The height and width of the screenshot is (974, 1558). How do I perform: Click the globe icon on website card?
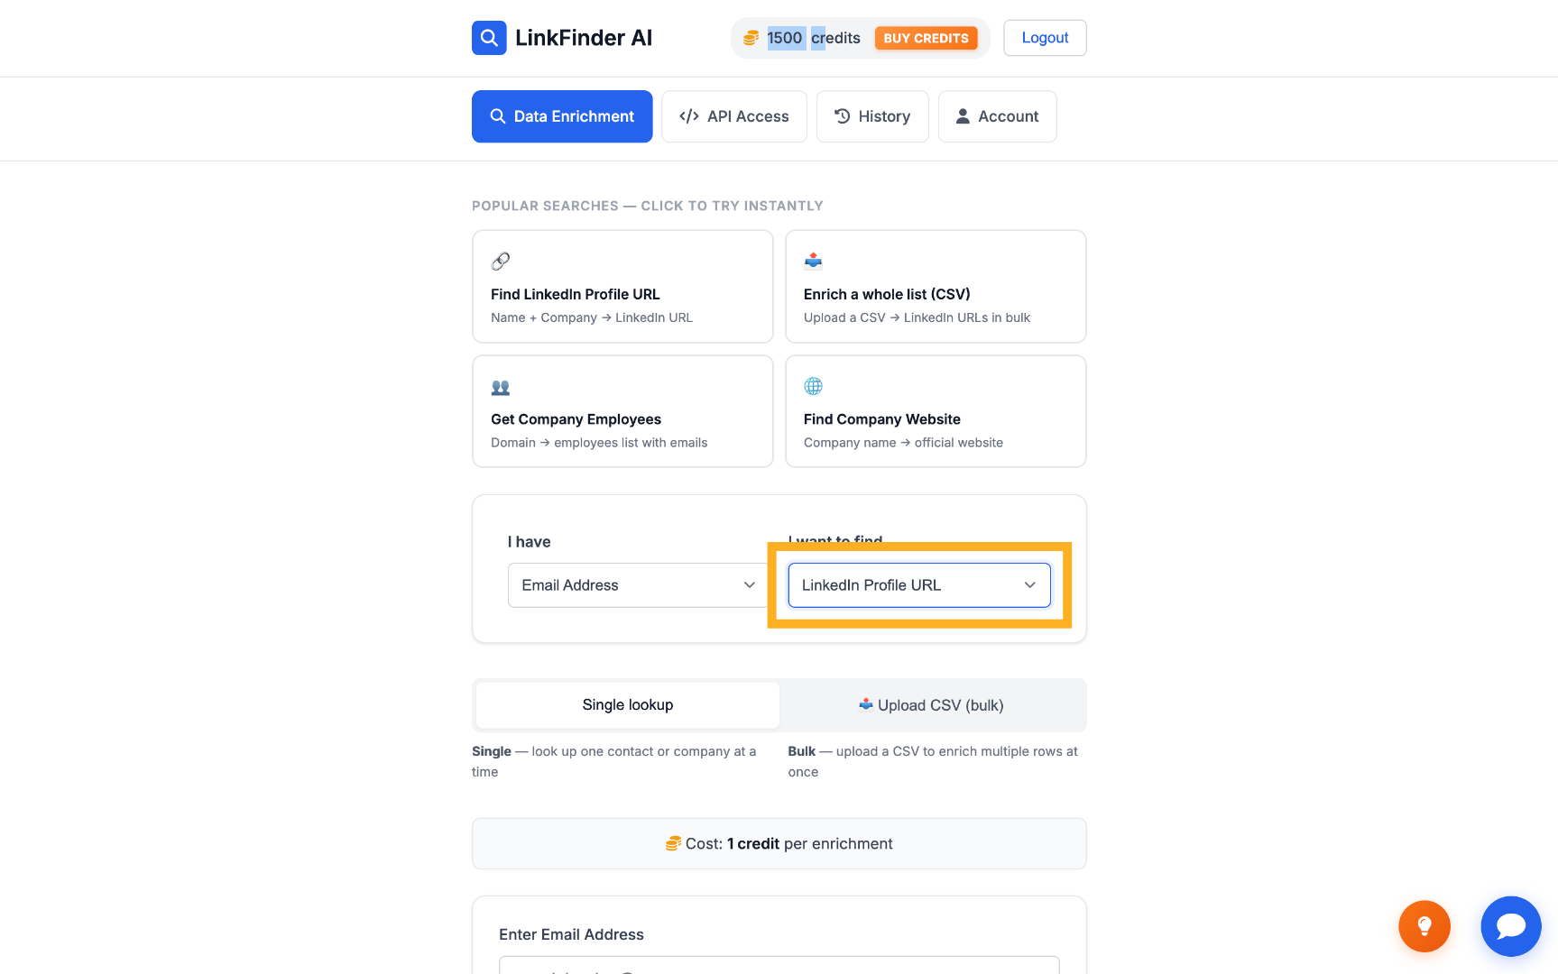point(813,386)
